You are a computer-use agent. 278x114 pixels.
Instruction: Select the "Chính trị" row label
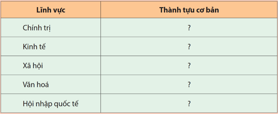[x=37, y=28]
